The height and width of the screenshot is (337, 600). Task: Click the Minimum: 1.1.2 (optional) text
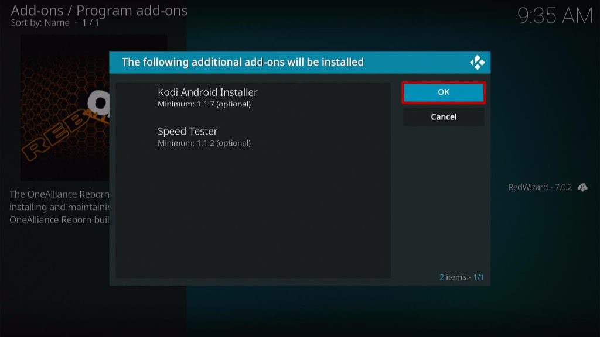click(204, 143)
